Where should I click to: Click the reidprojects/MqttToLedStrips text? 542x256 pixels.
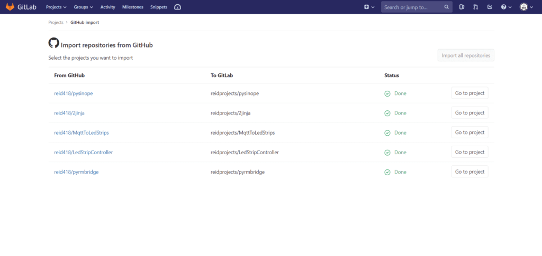[x=242, y=132]
